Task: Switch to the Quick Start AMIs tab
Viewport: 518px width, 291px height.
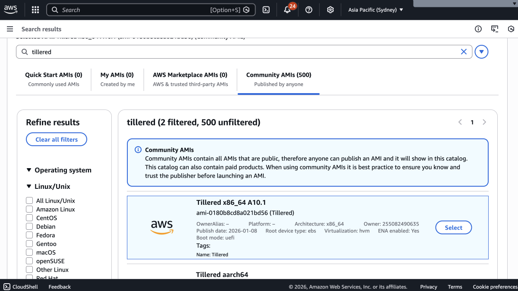Action: pos(54,79)
